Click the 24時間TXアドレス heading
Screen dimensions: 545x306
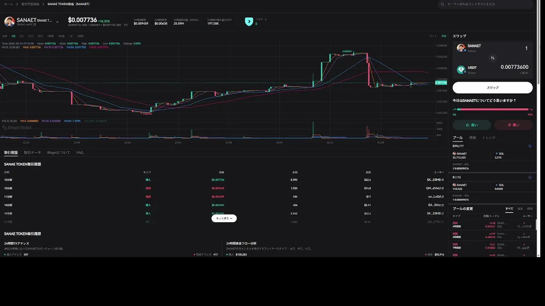point(17,244)
